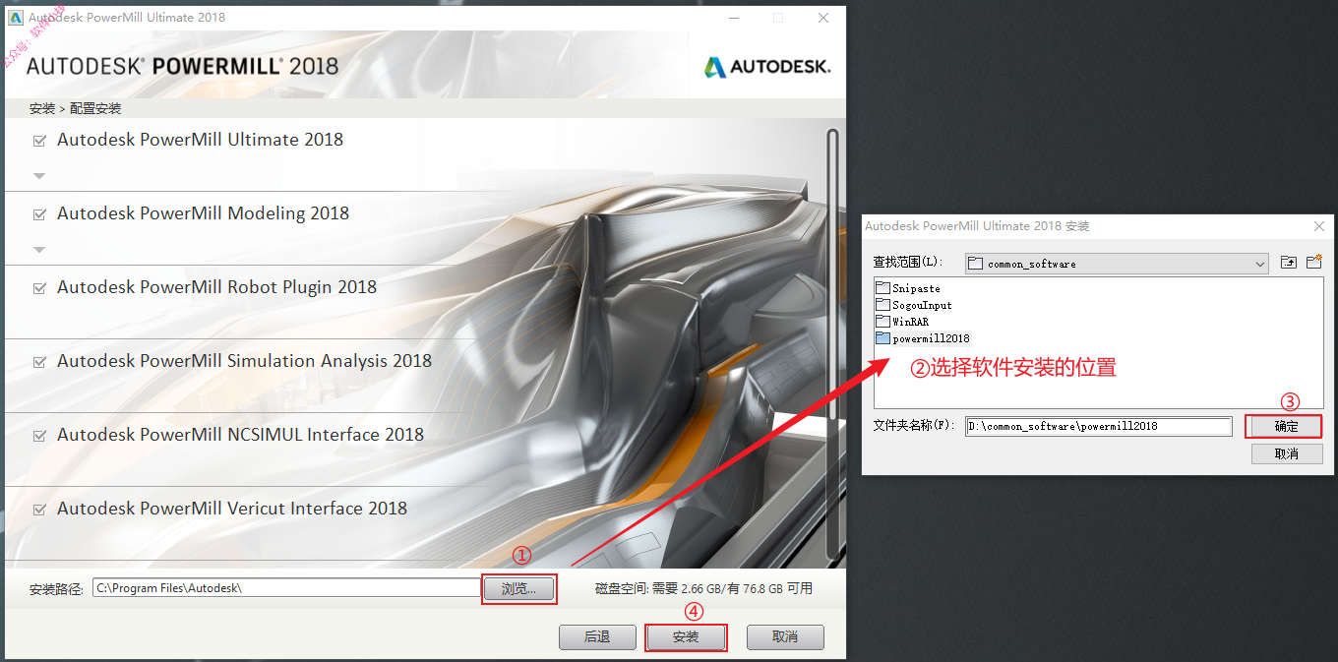1338x662 pixels.
Task: Select the WinRAR folder
Action: (902, 323)
